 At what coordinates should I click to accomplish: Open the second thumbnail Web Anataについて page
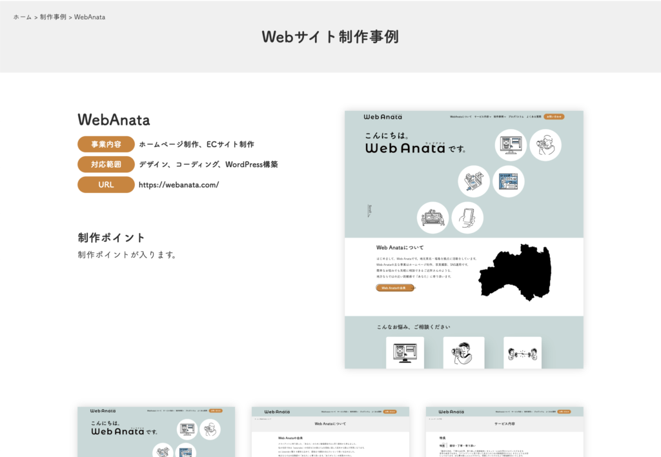(330, 432)
